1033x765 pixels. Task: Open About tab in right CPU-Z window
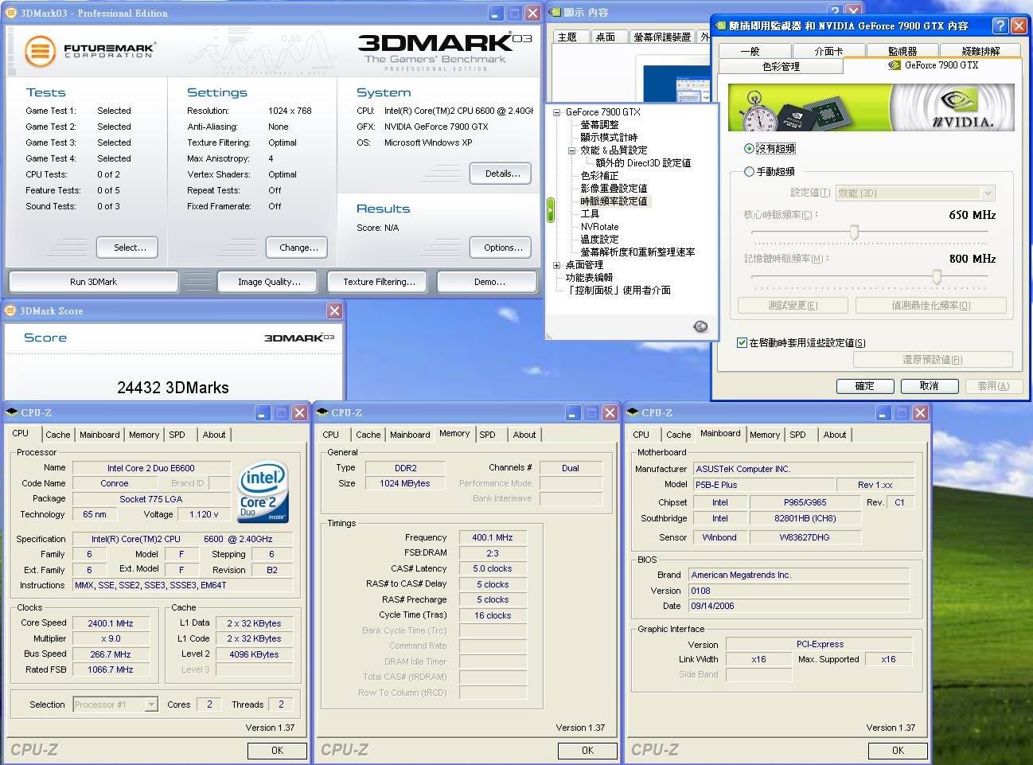tap(835, 435)
